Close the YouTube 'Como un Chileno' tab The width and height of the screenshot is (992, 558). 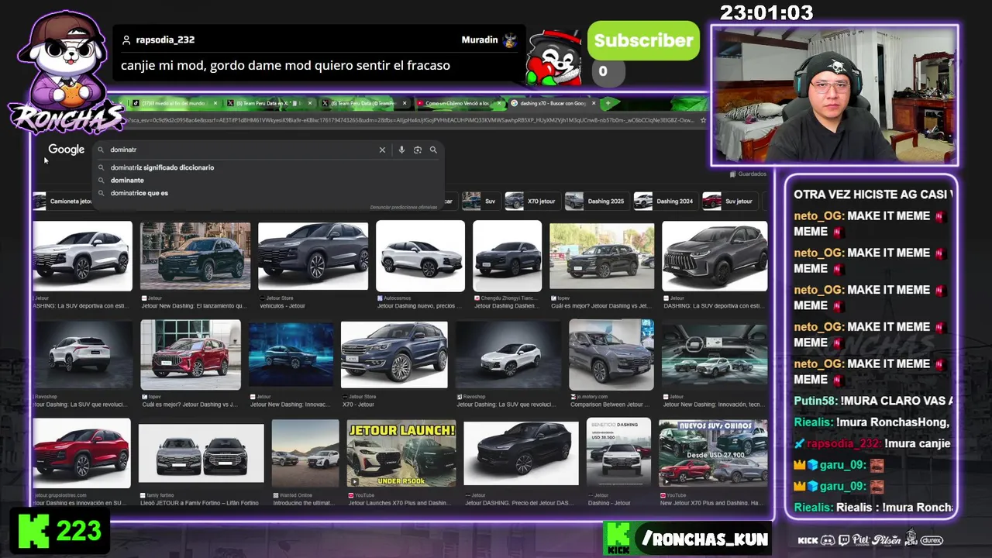pyautogui.click(x=501, y=103)
